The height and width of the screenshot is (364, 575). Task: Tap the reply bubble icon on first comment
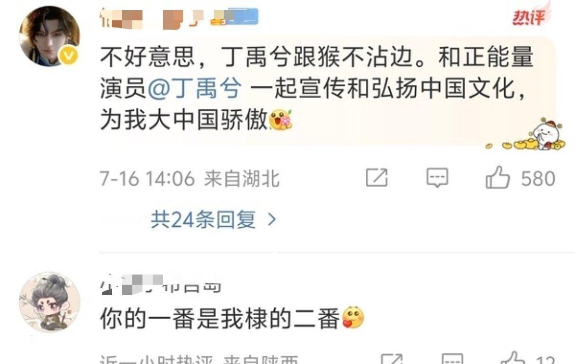pyautogui.click(x=437, y=178)
